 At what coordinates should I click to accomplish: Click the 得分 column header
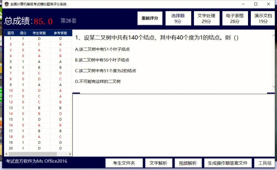(23, 33)
